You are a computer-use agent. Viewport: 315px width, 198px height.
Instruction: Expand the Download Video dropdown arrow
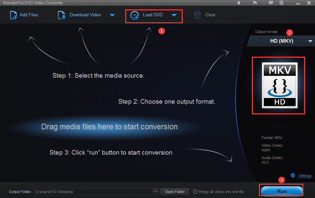[113, 15]
